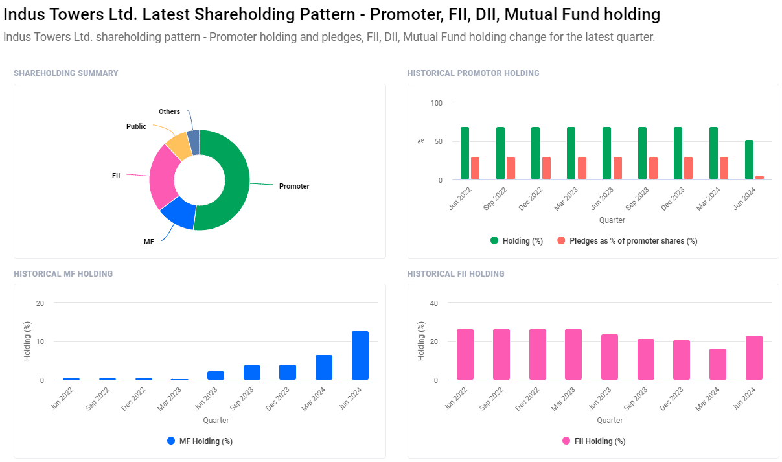Click the Dec 2022 green promoter holding bar

pos(536,154)
